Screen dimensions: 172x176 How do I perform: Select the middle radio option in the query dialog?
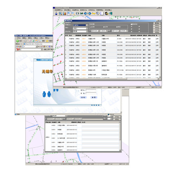point(104,27)
